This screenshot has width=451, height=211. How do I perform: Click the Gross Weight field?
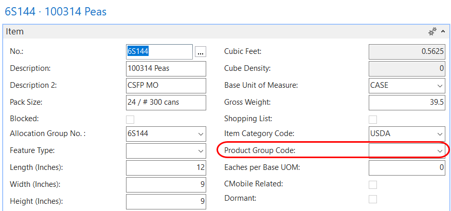407,102
